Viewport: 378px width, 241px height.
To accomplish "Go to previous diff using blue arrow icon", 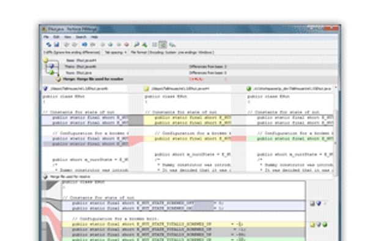I will tap(84, 45).
